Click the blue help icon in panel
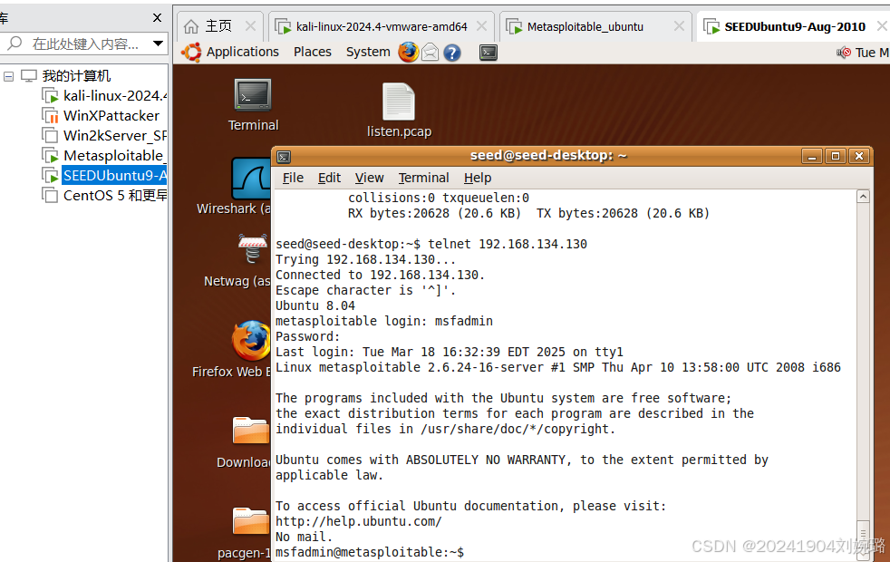The height and width of the screenshot is (562, 890). (452, 53)
